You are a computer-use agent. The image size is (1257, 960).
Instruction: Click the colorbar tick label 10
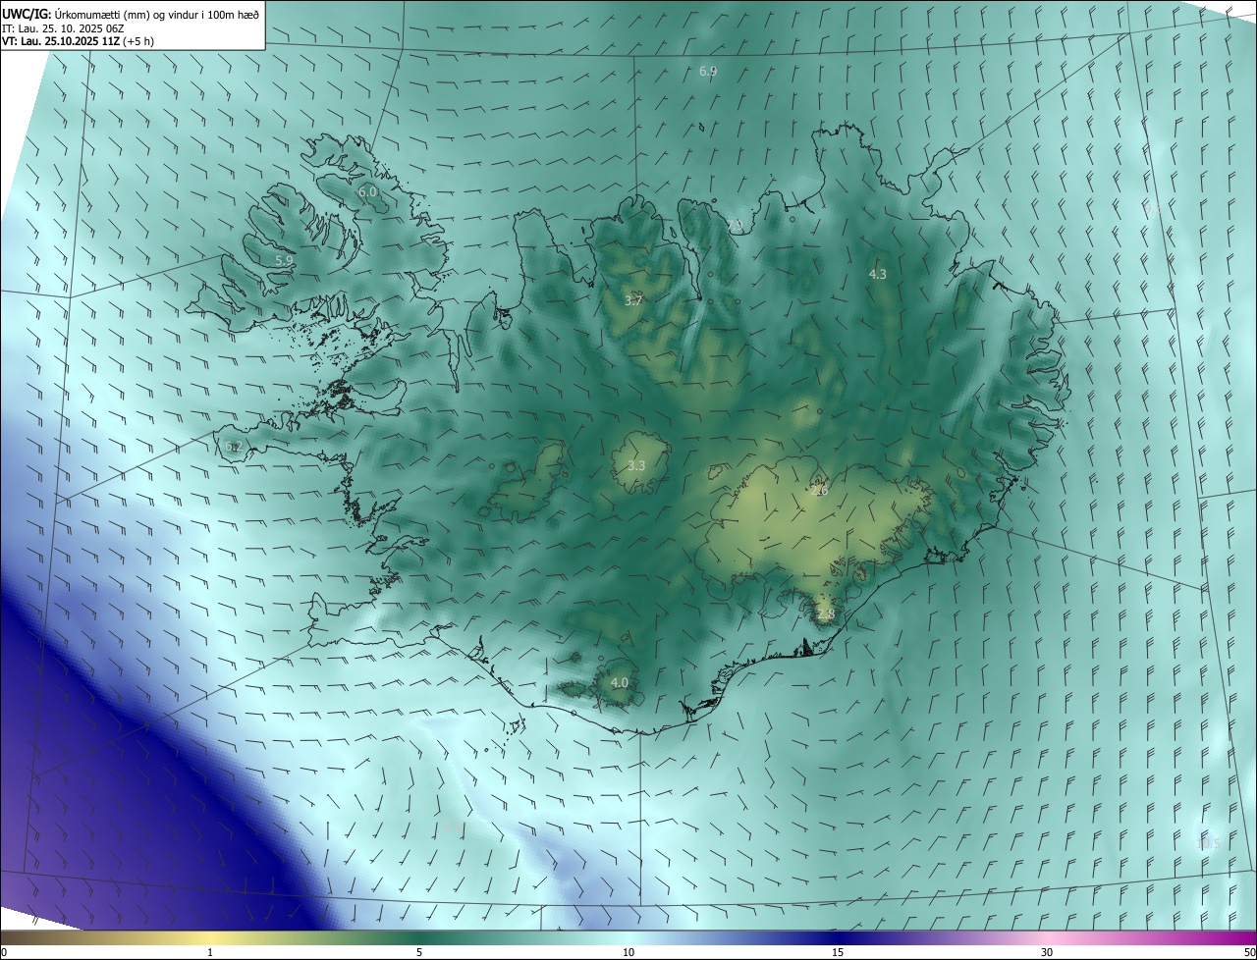[x=628, y=953]
